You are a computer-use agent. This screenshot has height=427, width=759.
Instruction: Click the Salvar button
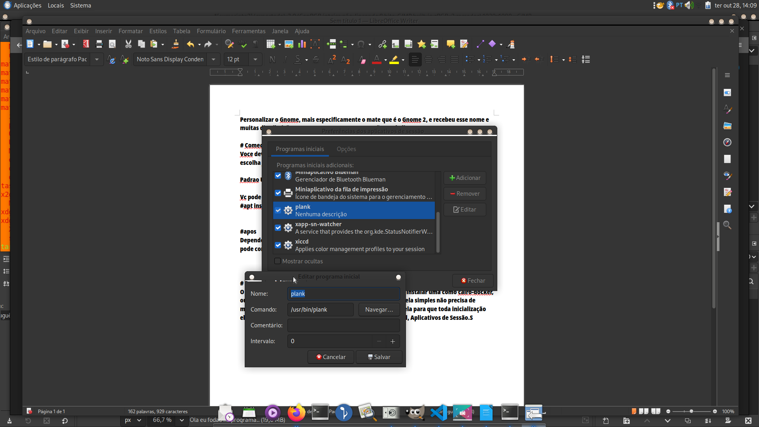tap(379, 357)
